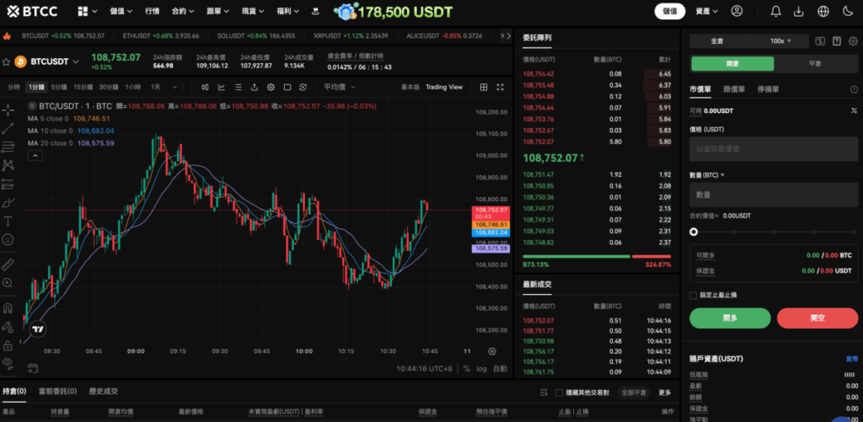The image size is (863, 422).
Task: Open the chart settings gear icon
Action: click(271, 87)
